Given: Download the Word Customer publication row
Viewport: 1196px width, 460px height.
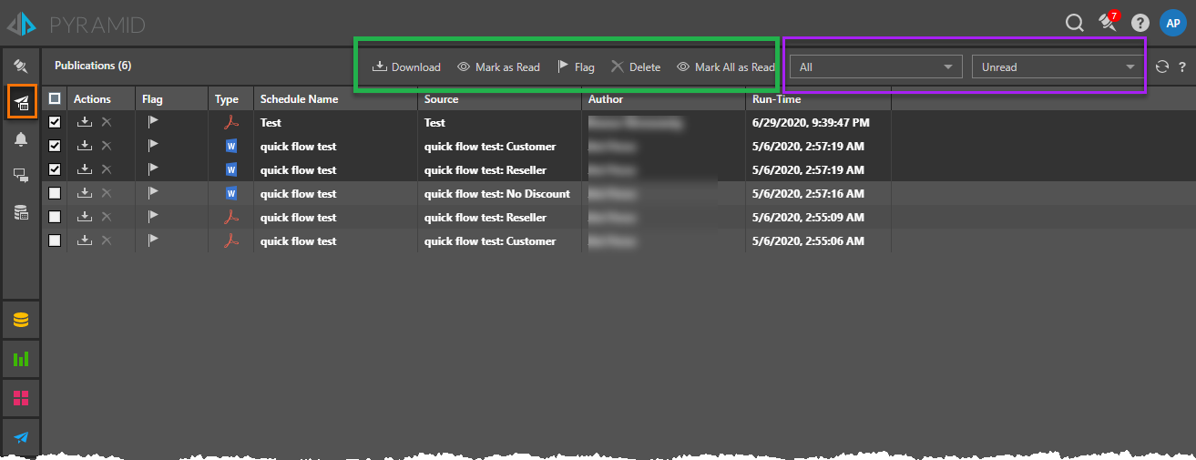Looking at the screenshot, I should [x=84, y=146].
